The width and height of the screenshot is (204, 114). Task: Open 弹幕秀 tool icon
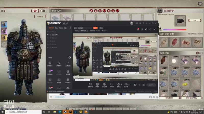(59, 81)
